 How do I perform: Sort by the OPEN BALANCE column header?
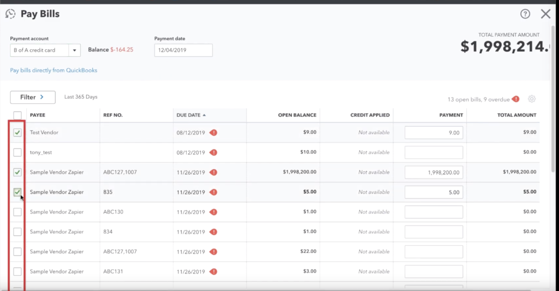[297, 115]
